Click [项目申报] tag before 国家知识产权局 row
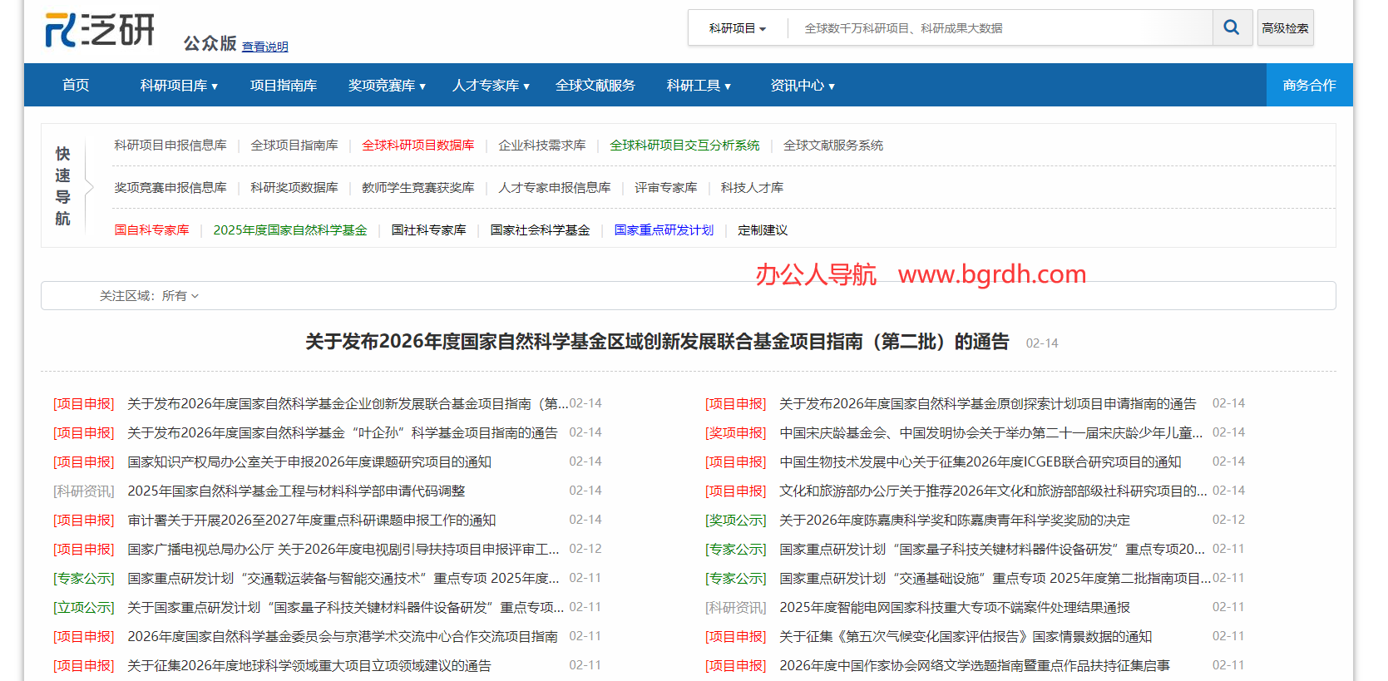This screenshot has width=1388, height=681. (84, 462)
